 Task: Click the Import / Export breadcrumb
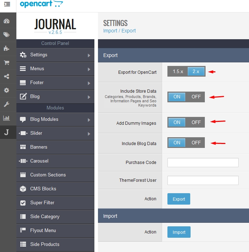point(119,31)
